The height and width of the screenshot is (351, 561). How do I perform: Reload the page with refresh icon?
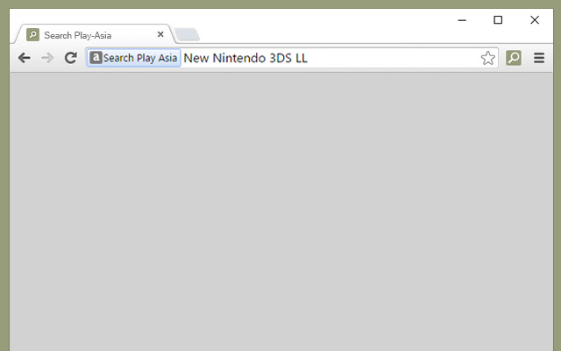(x=71, y=58)
